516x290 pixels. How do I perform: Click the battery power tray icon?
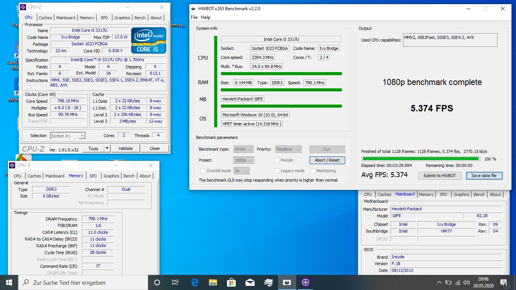click(448, 282)
